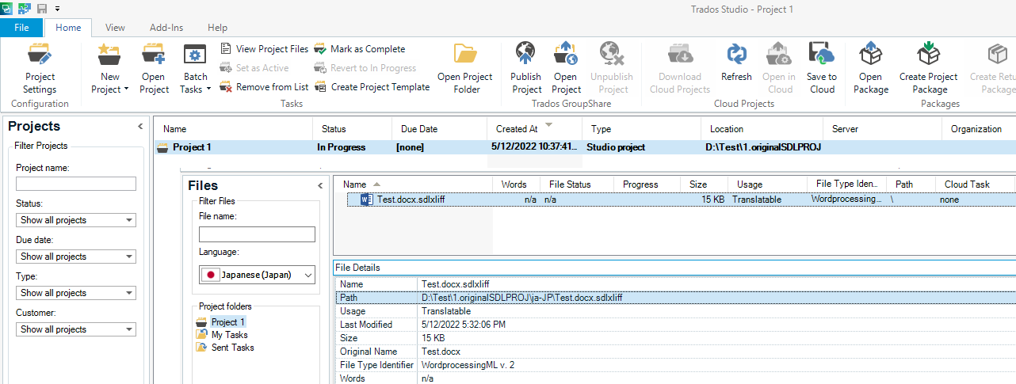Collapse the Projects panel with chevron
Image resolution: width=1016 pixels, height=384 pixels.
click(x=140, y=127)
